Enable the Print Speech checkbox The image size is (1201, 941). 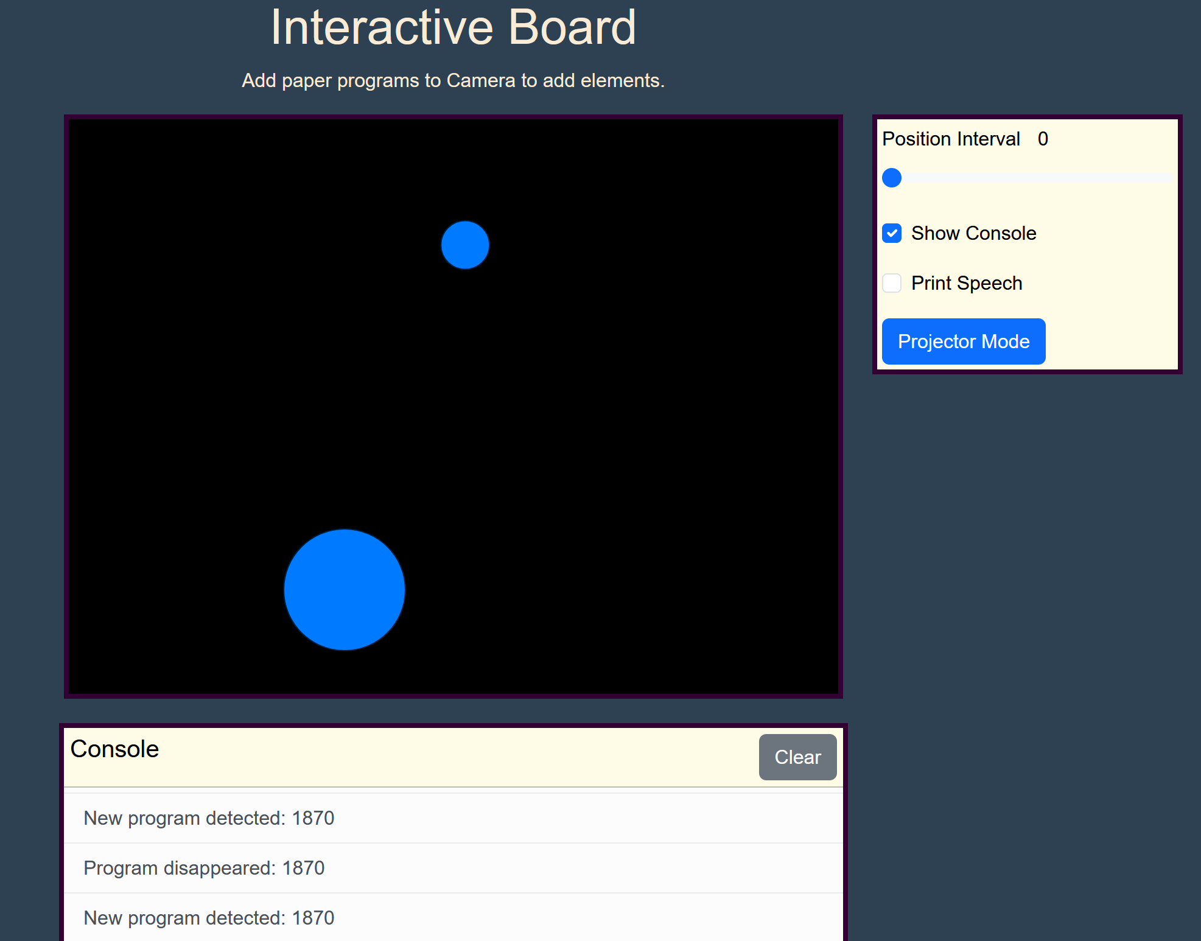[x=892, y=283]
